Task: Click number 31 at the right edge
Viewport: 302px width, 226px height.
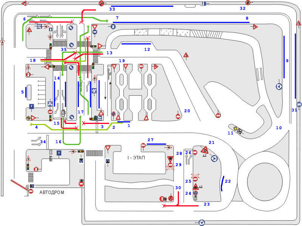Action: (x=294, y=110)
